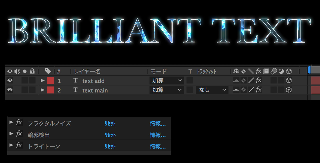Screen dimensions: 320x163
Task: Toggle visibility of text main layer
Action: pos(10,90)
